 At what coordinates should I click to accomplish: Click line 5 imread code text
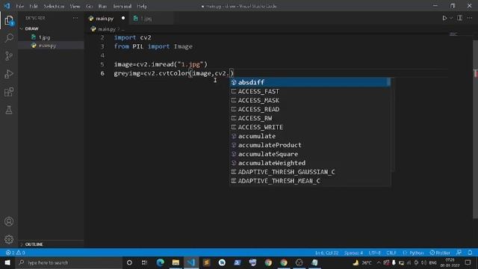[161, 64]
